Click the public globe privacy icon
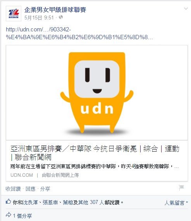Screen dimensions: 191x221 pos(61,17)
